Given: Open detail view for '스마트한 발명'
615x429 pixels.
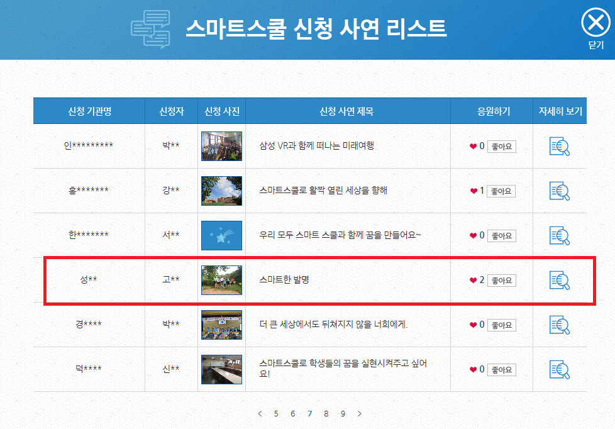Looking at the screenshot, I should click(x=560, y=281).
